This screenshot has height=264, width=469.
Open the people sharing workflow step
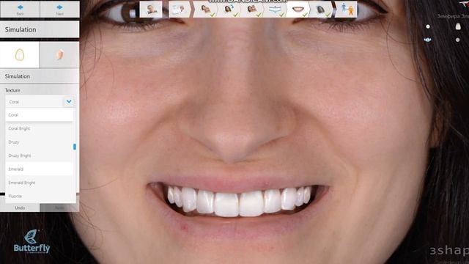pyautogui.click(x=347, y=10)
